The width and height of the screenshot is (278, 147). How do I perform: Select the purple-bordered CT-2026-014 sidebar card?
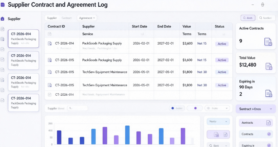(23, 39)
